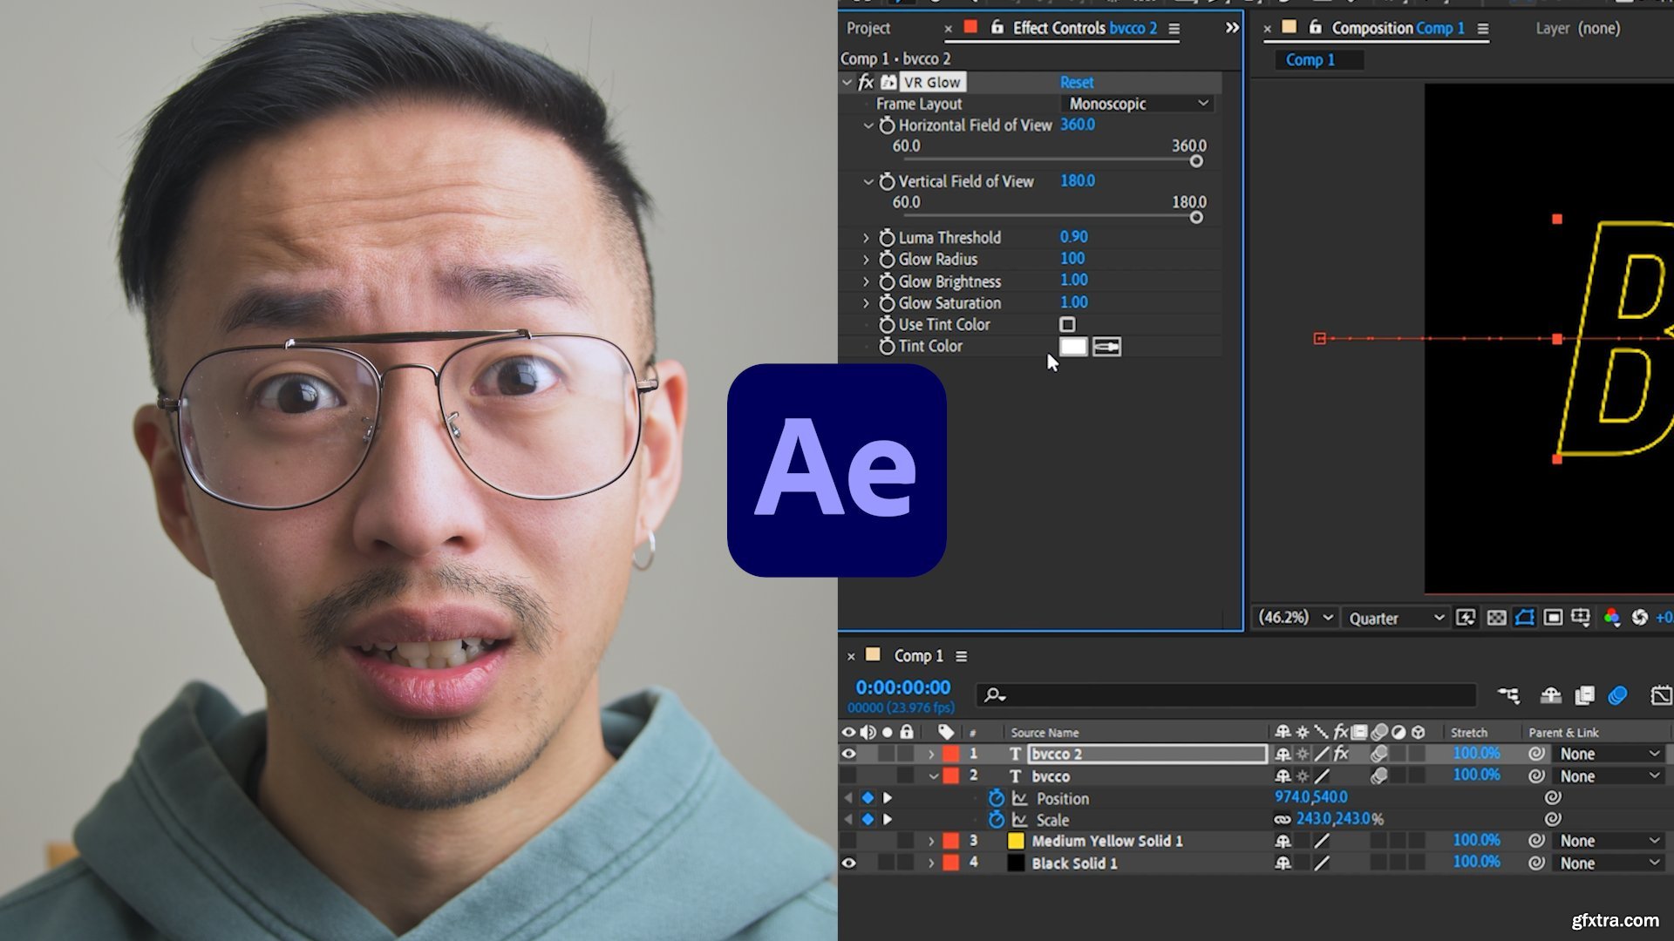Toggle visibility of Black Solid 1
Screen dimensions: 1674x941
pos(850,863)
